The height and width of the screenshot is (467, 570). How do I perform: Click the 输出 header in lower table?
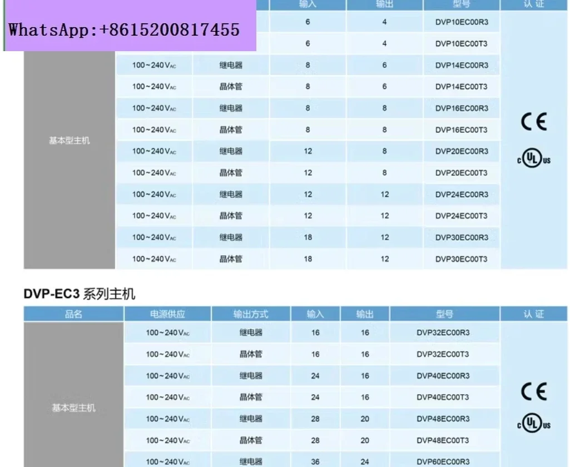(x=365, y=314)
